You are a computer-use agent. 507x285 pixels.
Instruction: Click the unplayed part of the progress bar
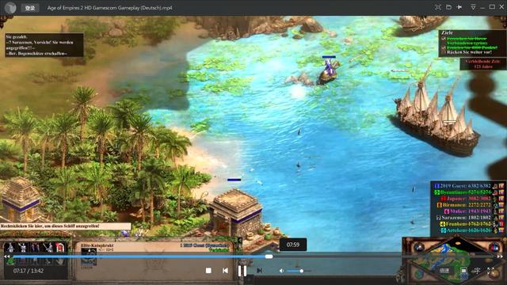tap(383, 256)
